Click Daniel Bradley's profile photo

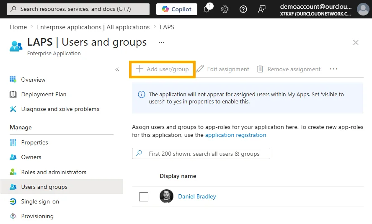(166, 196)
